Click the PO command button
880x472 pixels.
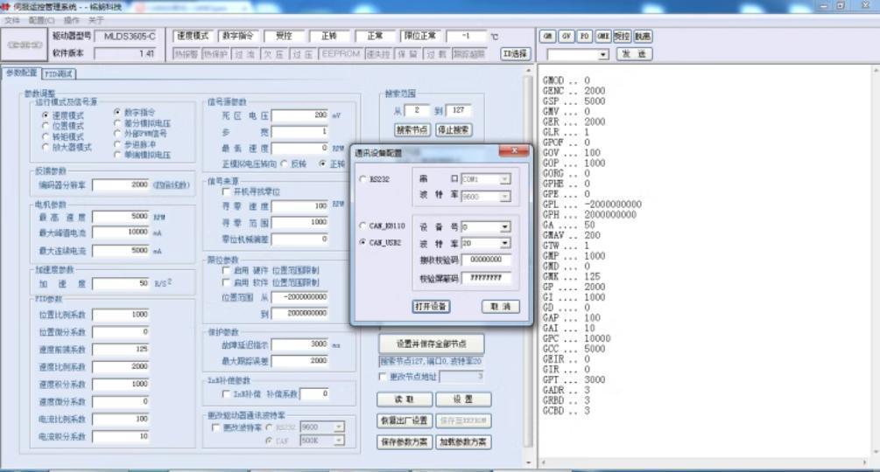click(x=584, y=37)
